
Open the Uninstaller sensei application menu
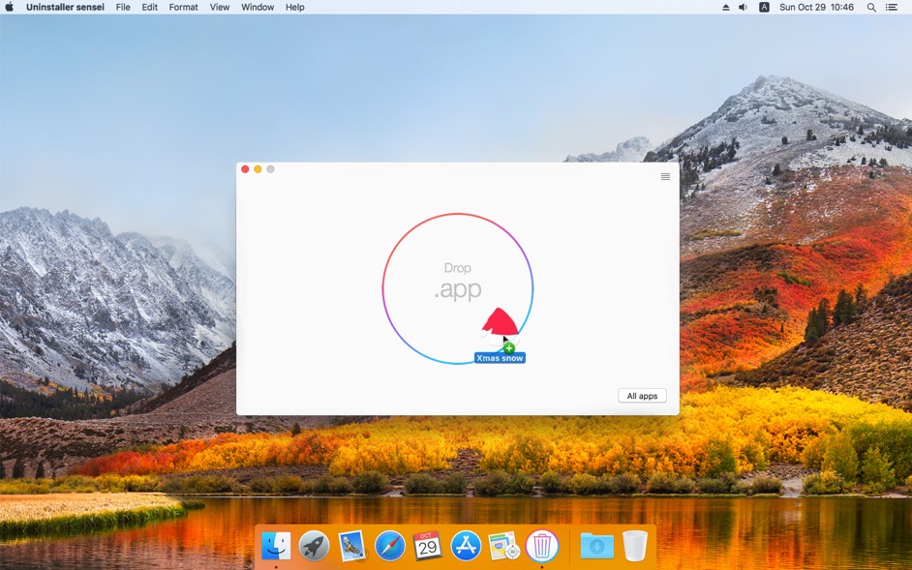coord(65,7)
